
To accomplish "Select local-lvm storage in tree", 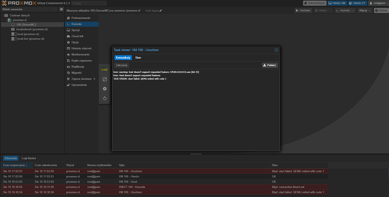I will [x=30, y=39].
